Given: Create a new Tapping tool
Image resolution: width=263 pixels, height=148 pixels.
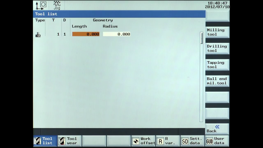Looking at the screenshot, I should 217,65.
